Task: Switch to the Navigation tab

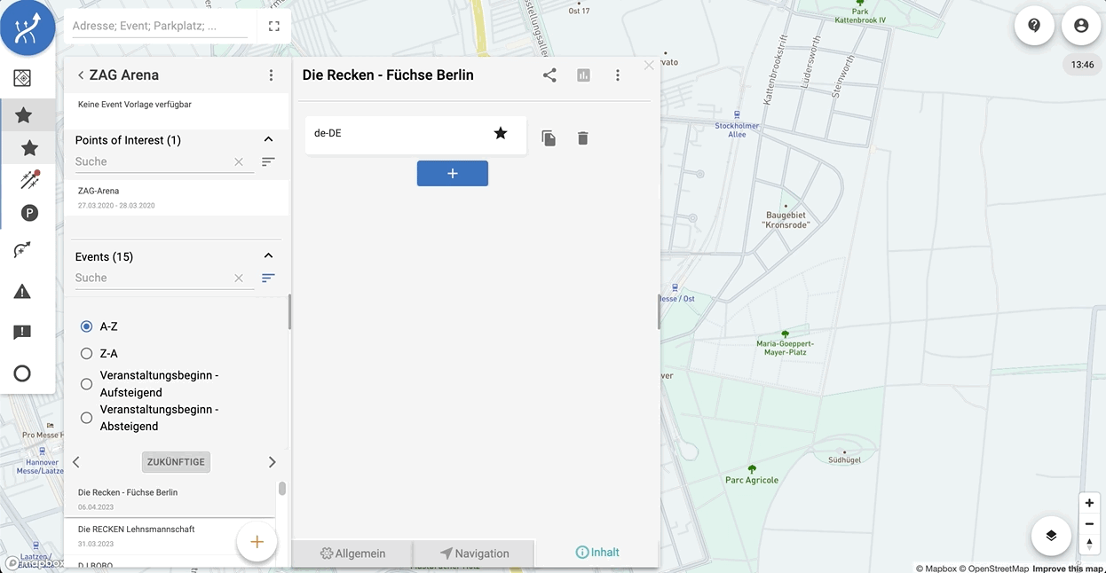Action: pyautogui.click(x=474, y=553)
